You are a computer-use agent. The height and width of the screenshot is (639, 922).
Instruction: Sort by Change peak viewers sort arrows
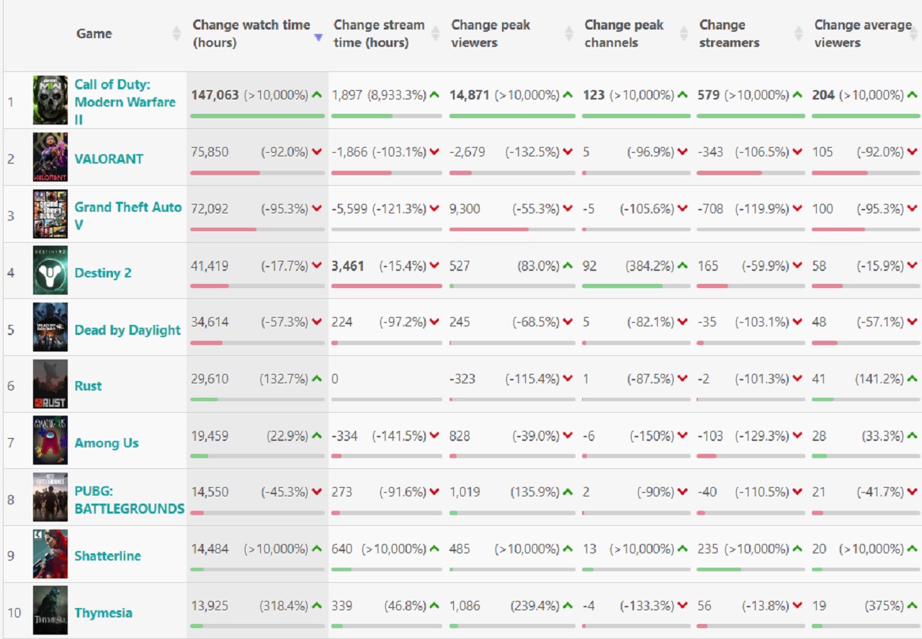pyautogui.click(x=569, y=34)
